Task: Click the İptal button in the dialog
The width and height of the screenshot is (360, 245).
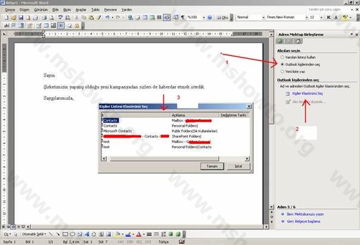Action: [x=239, y=166]
